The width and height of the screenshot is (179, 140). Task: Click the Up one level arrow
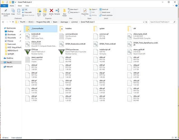point(13,22)
